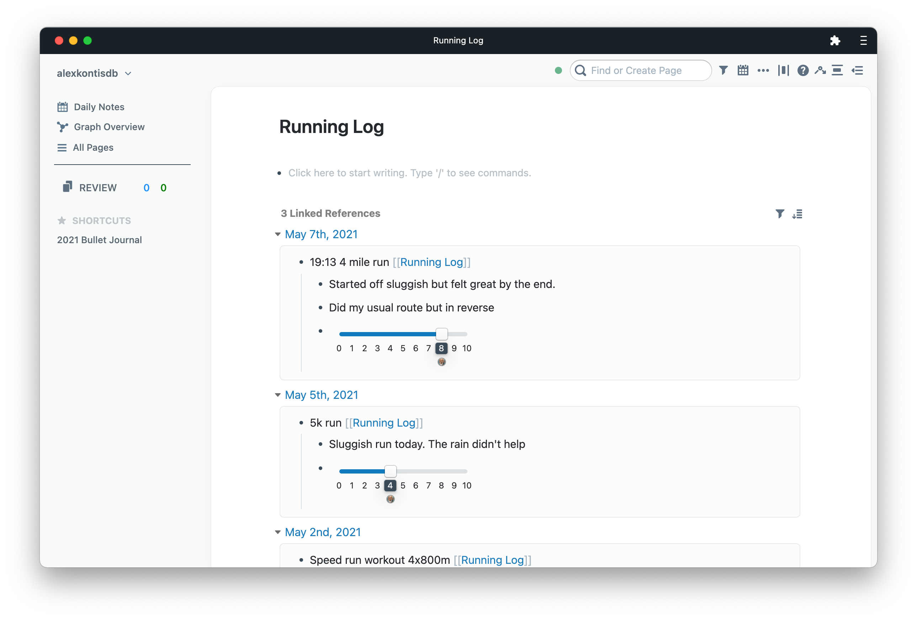The height and width of the screenshot is (620, 917).
Task: Open the title bar hamburger menu
Action: (863, 41)
